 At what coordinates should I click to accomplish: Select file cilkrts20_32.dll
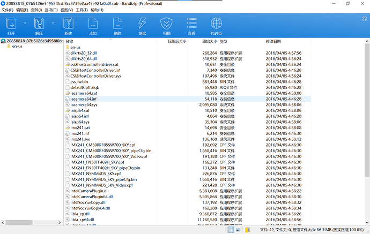point(84,53)
